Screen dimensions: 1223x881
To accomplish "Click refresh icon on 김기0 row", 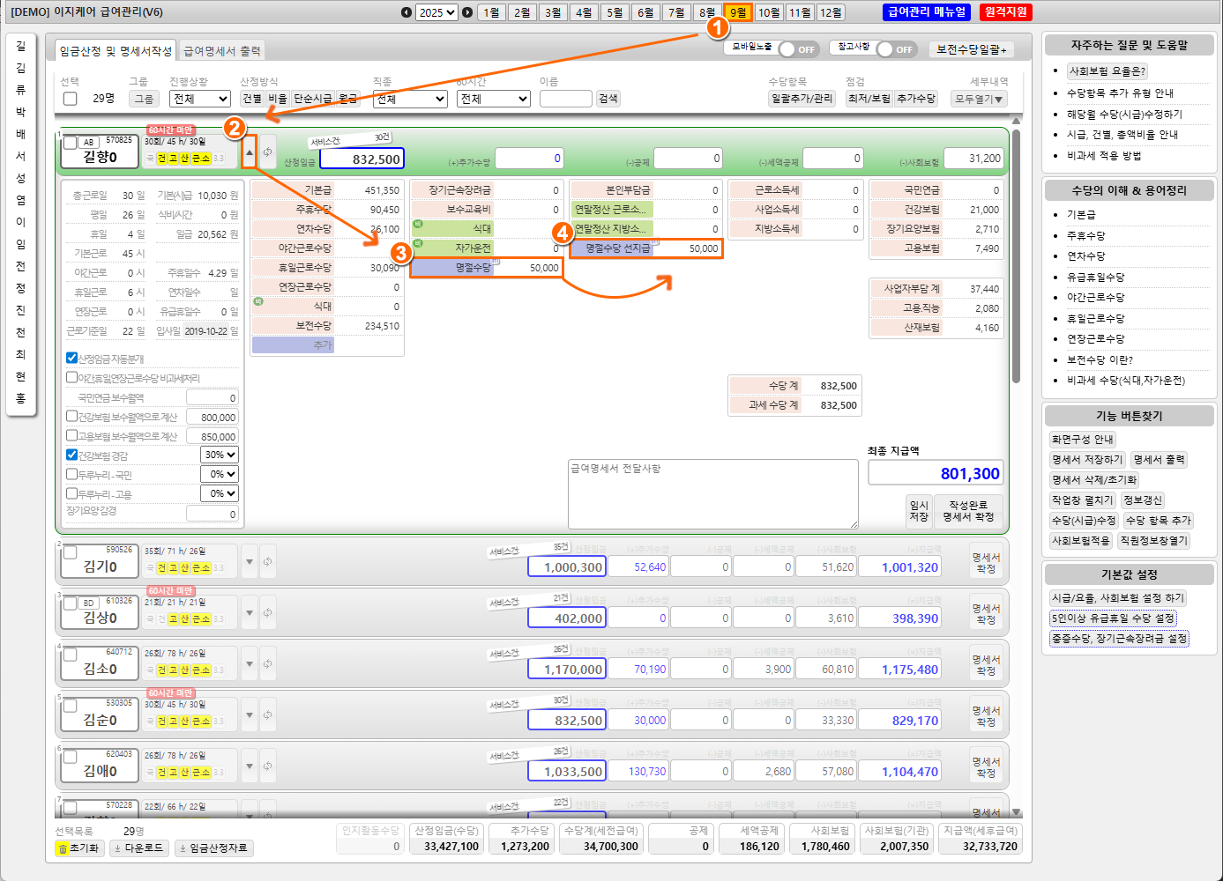I will (267, 561).
